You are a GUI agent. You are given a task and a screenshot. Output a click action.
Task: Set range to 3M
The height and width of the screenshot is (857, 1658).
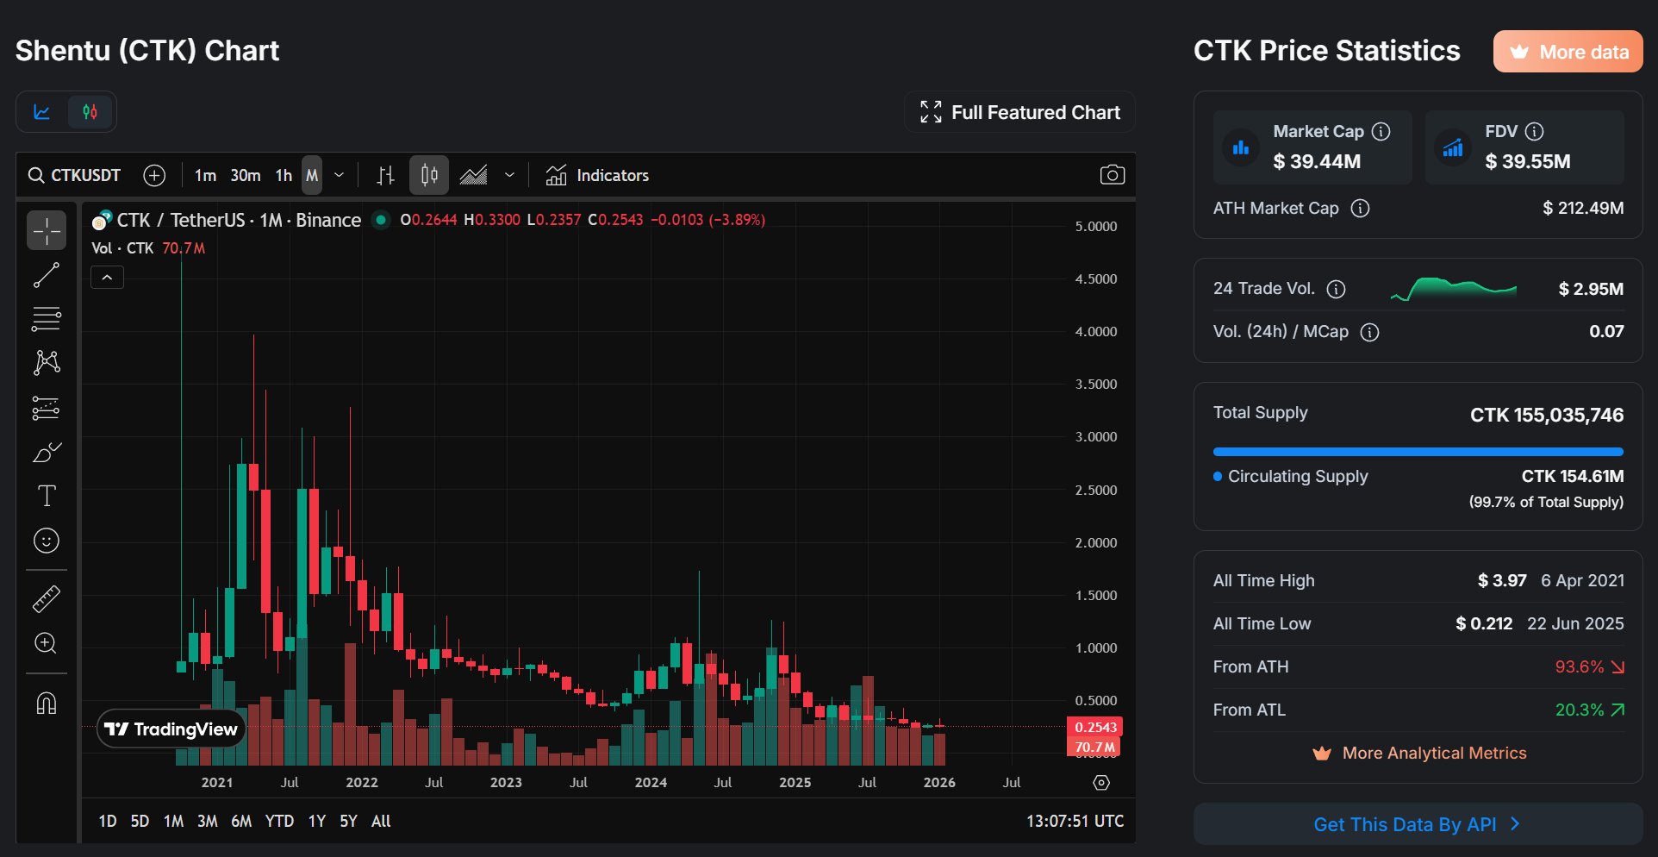tap(207, 821)
